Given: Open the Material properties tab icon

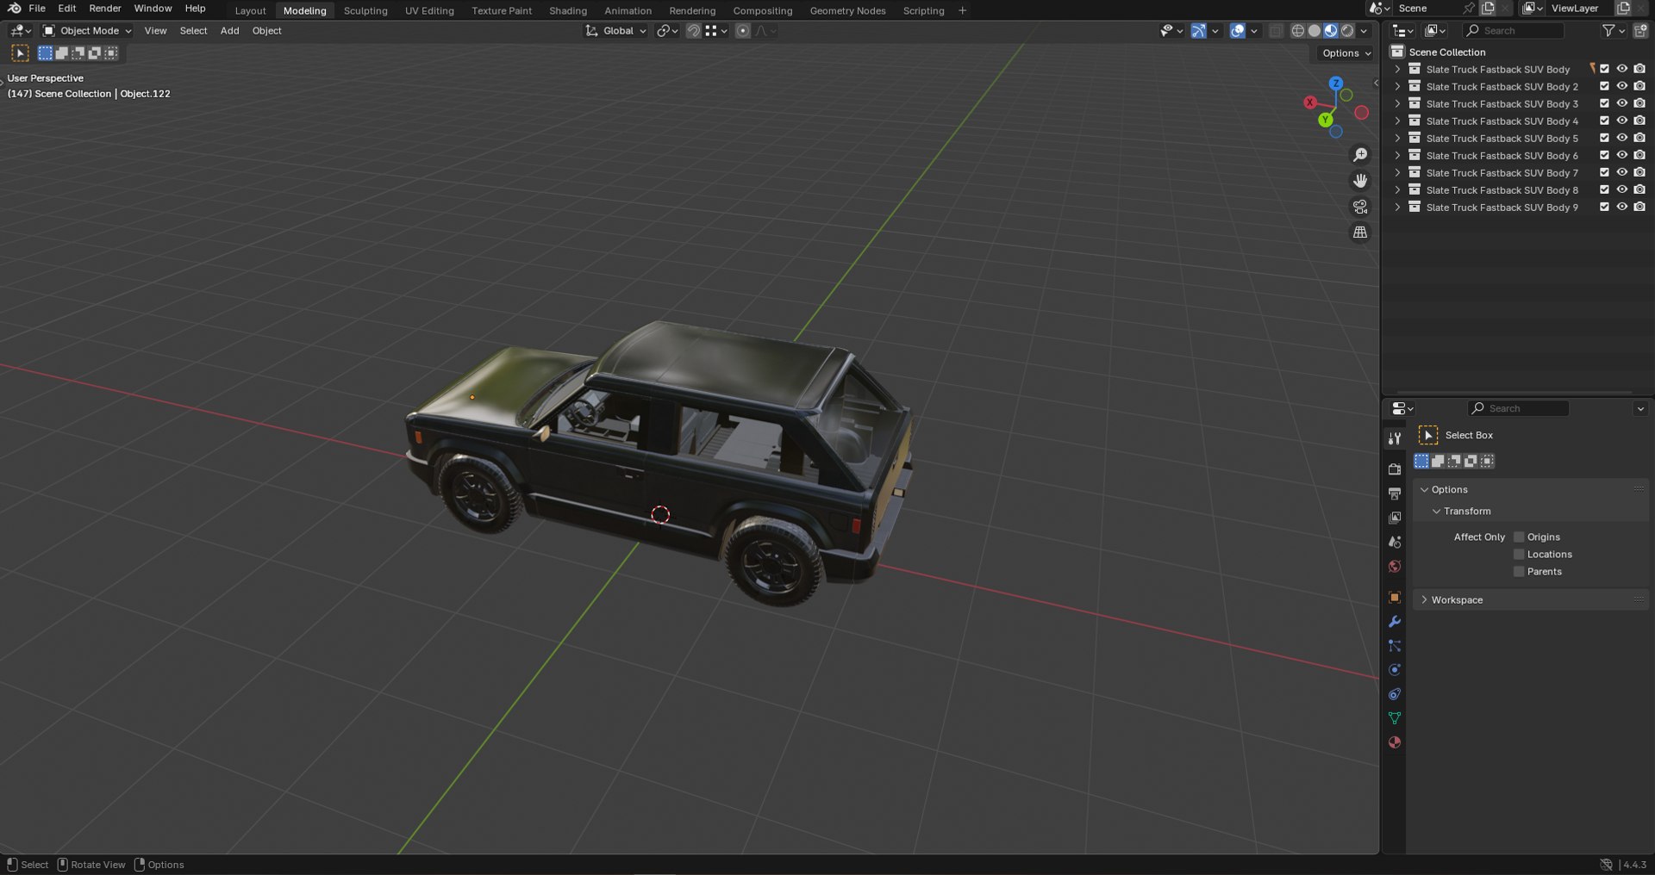Looking at the screenshot, I should tap(1395, 742).
